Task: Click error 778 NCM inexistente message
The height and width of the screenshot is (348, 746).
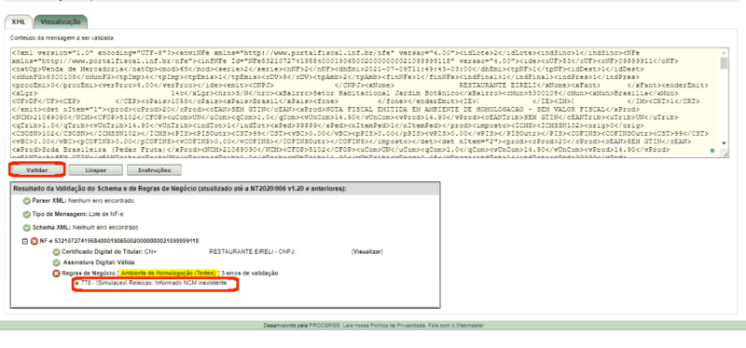Action: click(x=154, y=284)
